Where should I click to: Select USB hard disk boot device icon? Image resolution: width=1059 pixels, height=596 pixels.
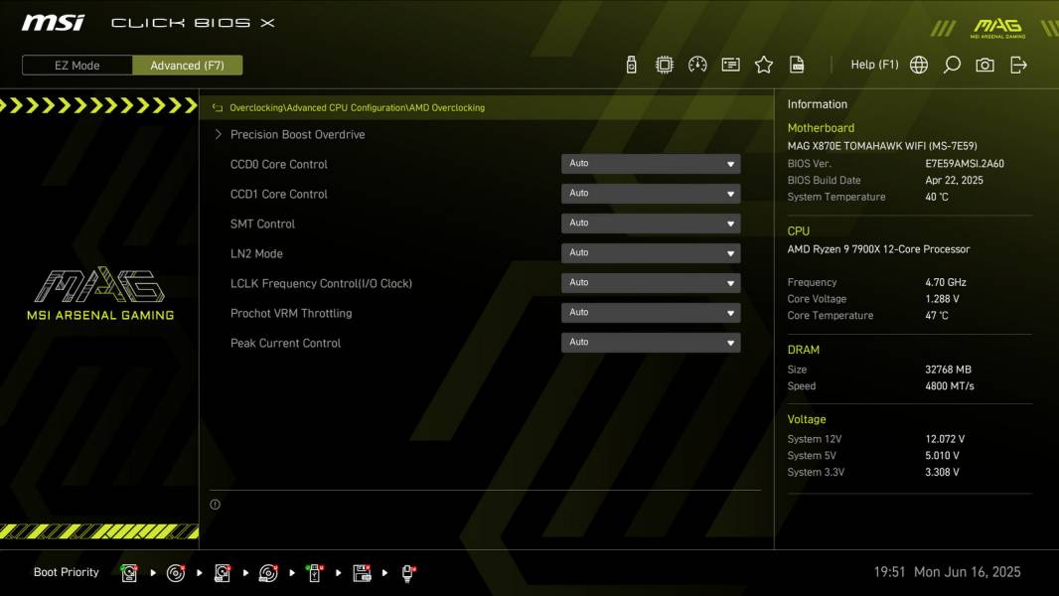[223, 573]
